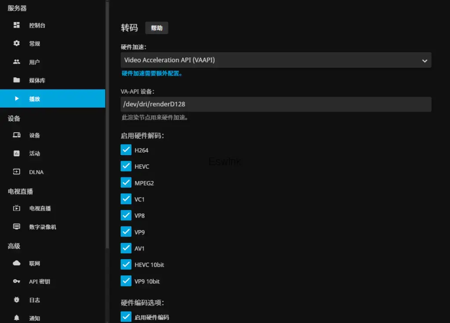
Task: Toggle the 启用硬件编码 checkbox
Action: 126,317
